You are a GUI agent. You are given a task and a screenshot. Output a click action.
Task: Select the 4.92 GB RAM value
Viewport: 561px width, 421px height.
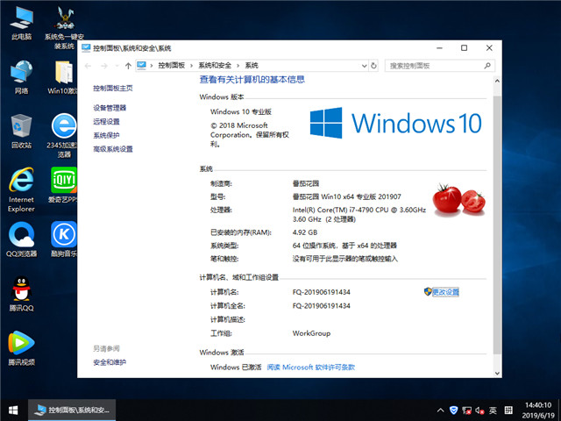(305, 232)
